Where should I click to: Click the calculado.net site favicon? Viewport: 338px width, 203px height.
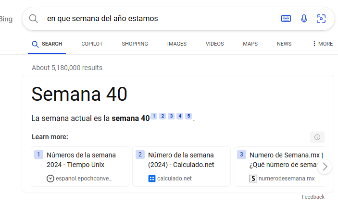(x=152, y=179)
